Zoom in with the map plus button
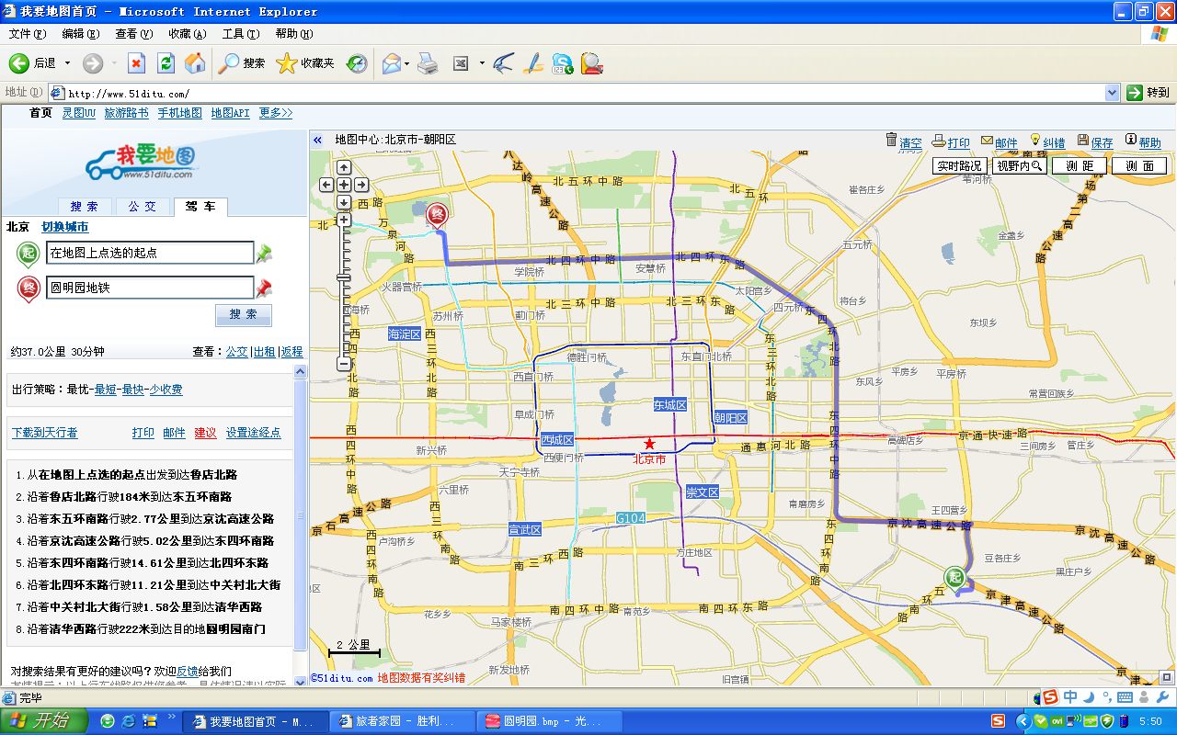Viewport: 1177px width, 735px height. pyautogui.click(x=344, y=220)
